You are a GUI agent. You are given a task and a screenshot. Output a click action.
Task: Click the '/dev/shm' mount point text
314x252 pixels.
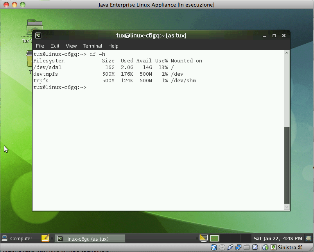183,80
